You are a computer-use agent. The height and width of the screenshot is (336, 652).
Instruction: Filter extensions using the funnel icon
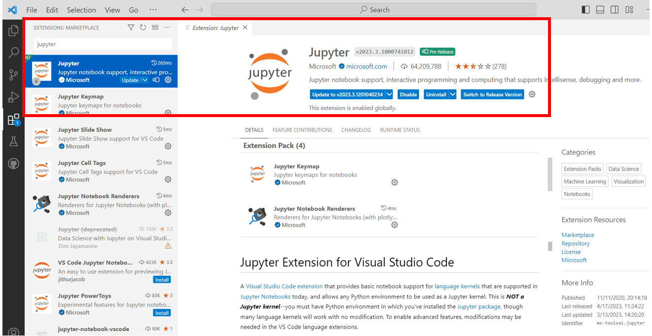131,28
